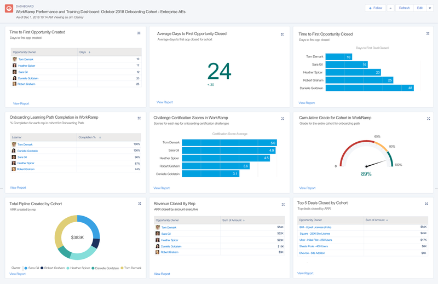
Task: Click the orange dashboard logo icon
Action: pyautogui.click(x=9, y=9)
